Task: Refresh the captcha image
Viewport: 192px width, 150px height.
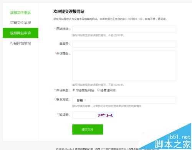Action: tap(106, 115)
